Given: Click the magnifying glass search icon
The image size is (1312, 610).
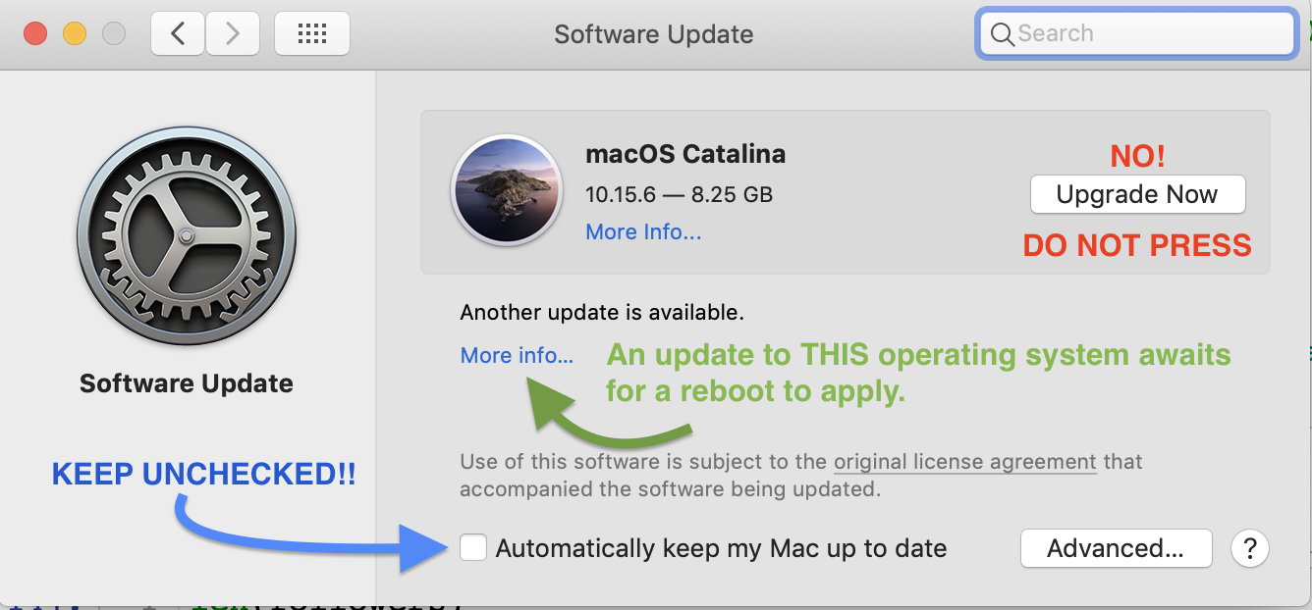Looking at the screenshot, I should coord(1002,34).
